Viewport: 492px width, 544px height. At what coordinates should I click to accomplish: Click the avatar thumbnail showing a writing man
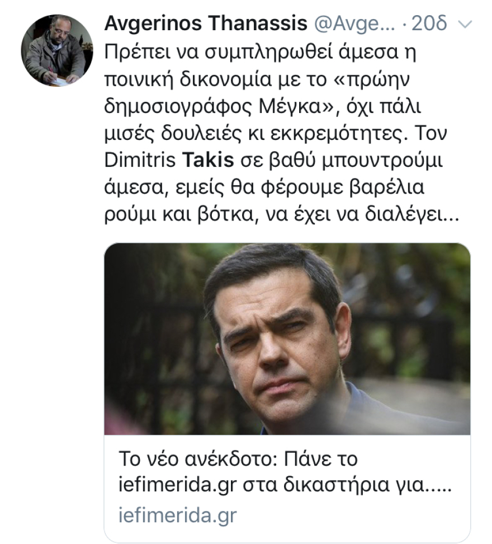pos(58,50)
